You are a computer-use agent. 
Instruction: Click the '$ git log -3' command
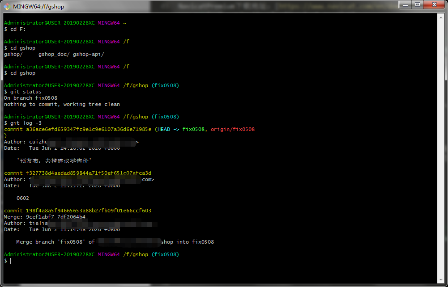coord(23,123)
